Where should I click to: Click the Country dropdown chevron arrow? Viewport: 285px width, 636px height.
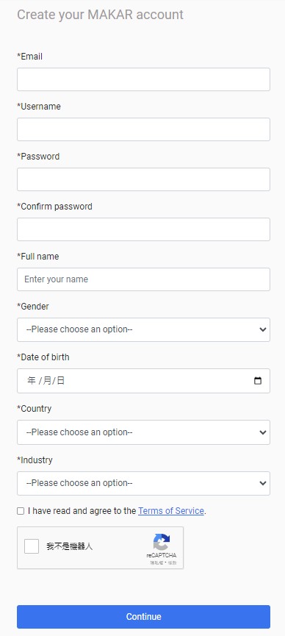click(x=263, y=432)
